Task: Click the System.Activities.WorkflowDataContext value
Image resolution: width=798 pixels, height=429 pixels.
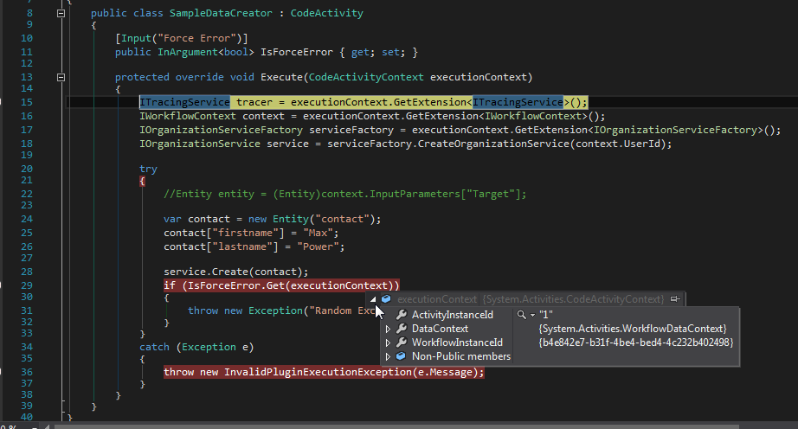Action: click(633, 329)
